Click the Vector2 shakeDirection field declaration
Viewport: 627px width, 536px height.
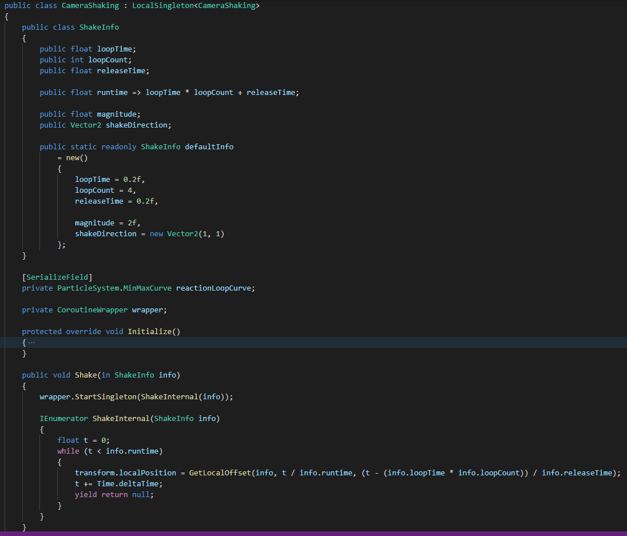[138, 125]
